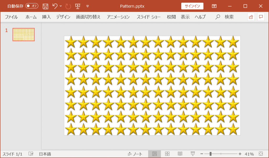
Task: Click the Undo arrow icon
Action: click(55, 6)
